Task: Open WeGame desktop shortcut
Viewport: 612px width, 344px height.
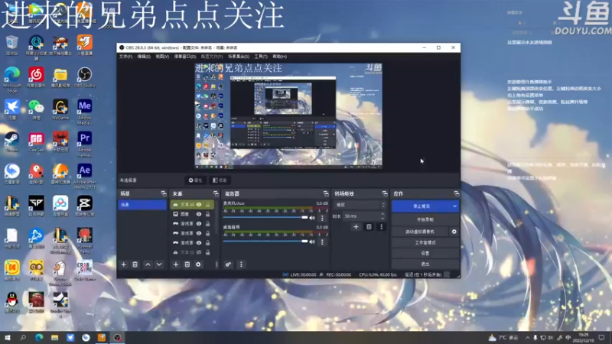Action: [60, 109]
